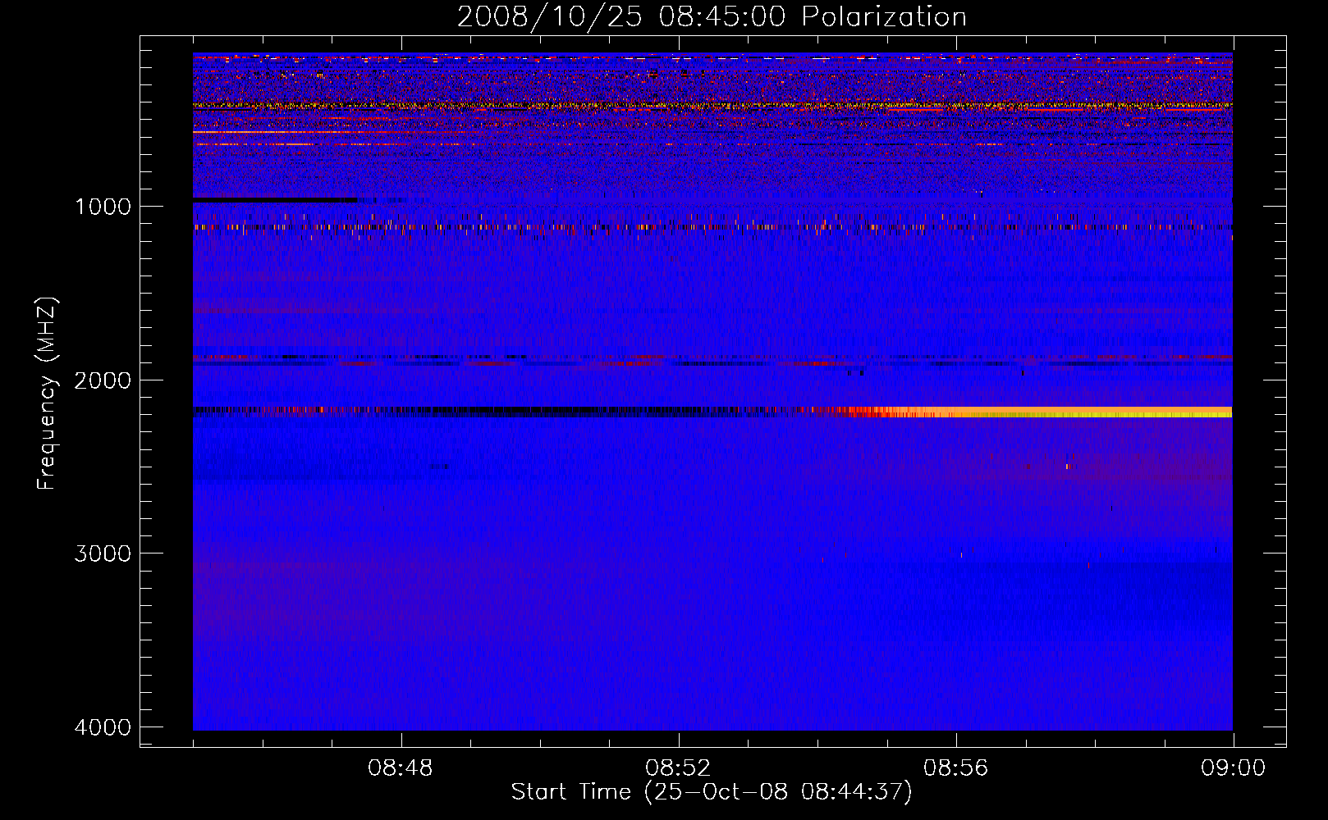1328x820 pixels.
Task: Click the 1000 frequency tick label
Action: (x=103, y=206)
